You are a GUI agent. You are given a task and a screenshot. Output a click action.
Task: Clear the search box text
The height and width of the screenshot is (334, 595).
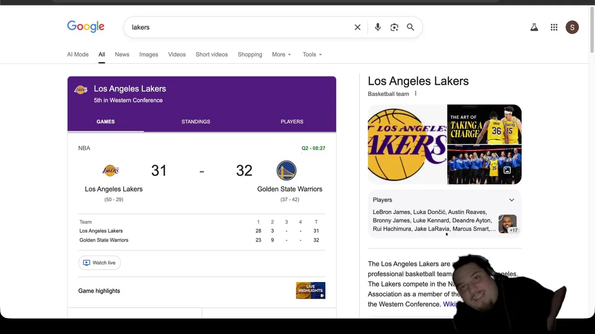pyautogui.click(x=357, y=27)
